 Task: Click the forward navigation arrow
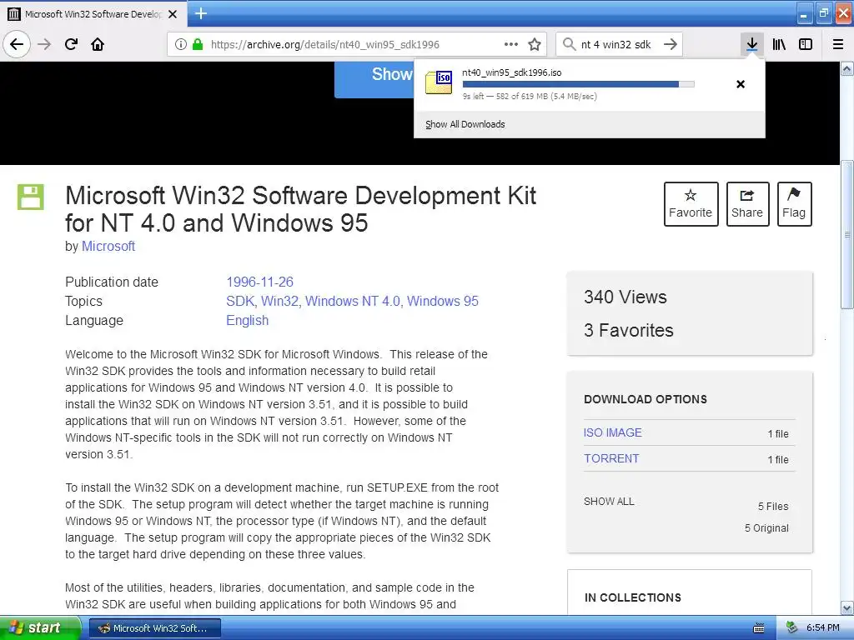click(x=44, y=44)
